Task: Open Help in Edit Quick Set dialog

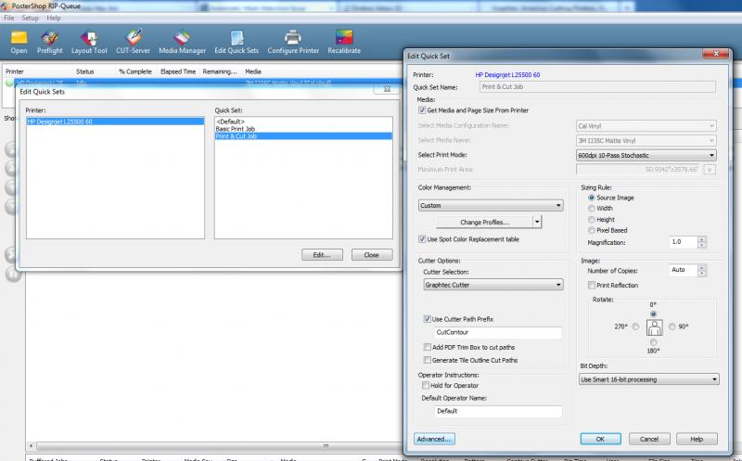Action: coord(697,439)
